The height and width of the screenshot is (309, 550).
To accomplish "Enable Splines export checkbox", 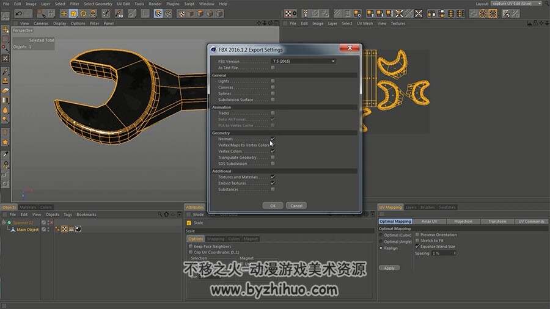I will point(273,93).
